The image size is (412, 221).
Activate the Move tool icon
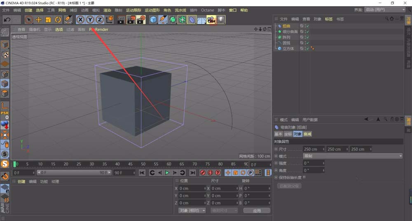pos(39,19)
